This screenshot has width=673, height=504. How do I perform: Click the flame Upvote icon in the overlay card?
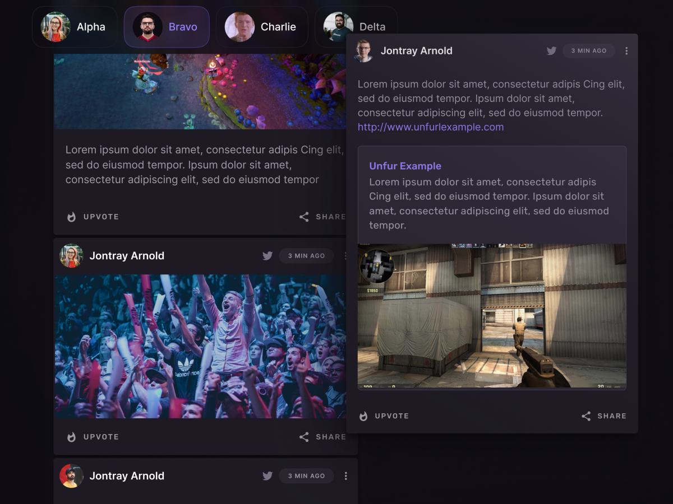tap(363, 416)
